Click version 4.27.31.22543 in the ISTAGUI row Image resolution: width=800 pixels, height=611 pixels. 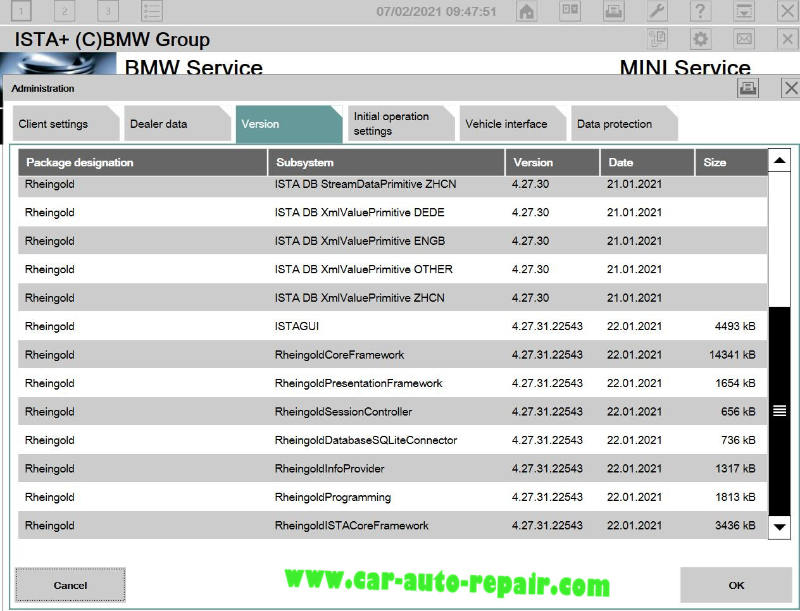(547, 326)
